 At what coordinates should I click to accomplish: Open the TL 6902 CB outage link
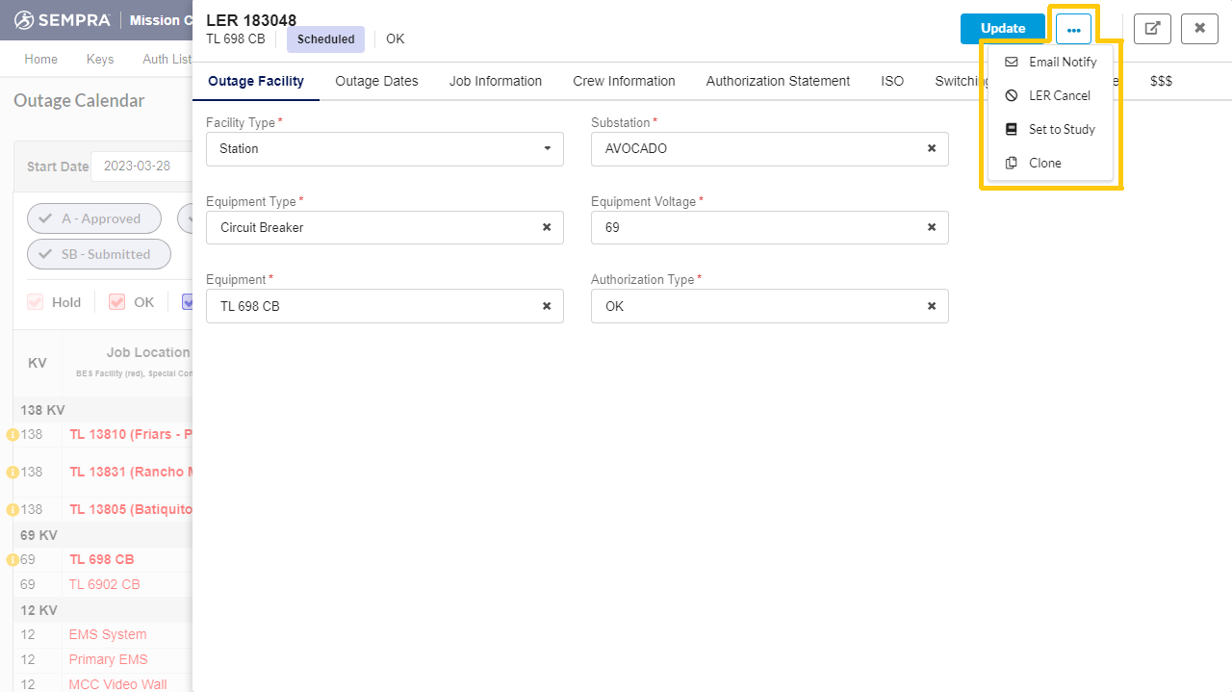pos(104,584)
